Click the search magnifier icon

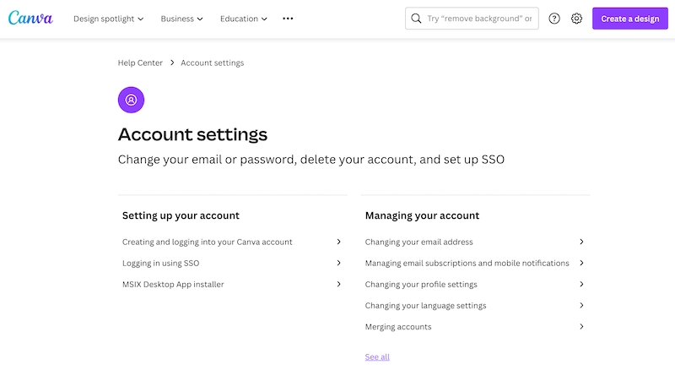click(416, 19)
